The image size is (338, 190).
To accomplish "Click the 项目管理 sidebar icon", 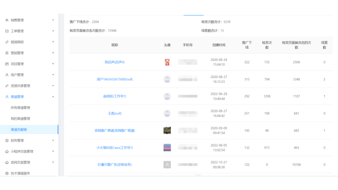I will point(7,64).
